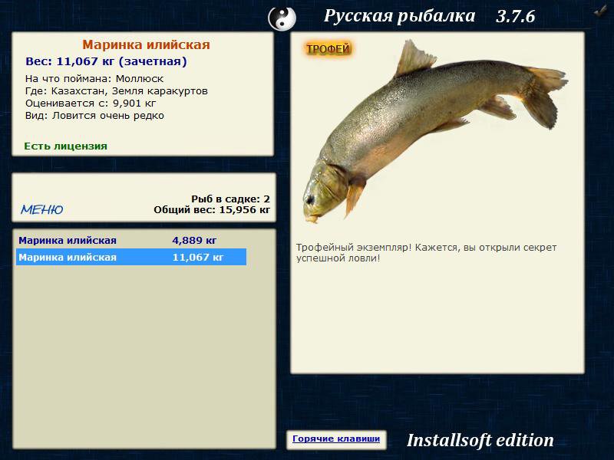This screenshot has height=460, width=614.
Task: Click the Вес: 11,067 кг (зачетная) line
Action: [106, 62]
